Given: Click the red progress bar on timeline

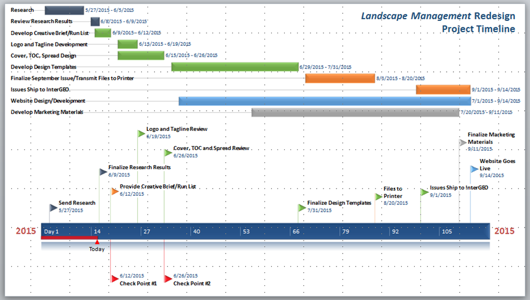Looking at the screenshot, I should click(68, 238).
